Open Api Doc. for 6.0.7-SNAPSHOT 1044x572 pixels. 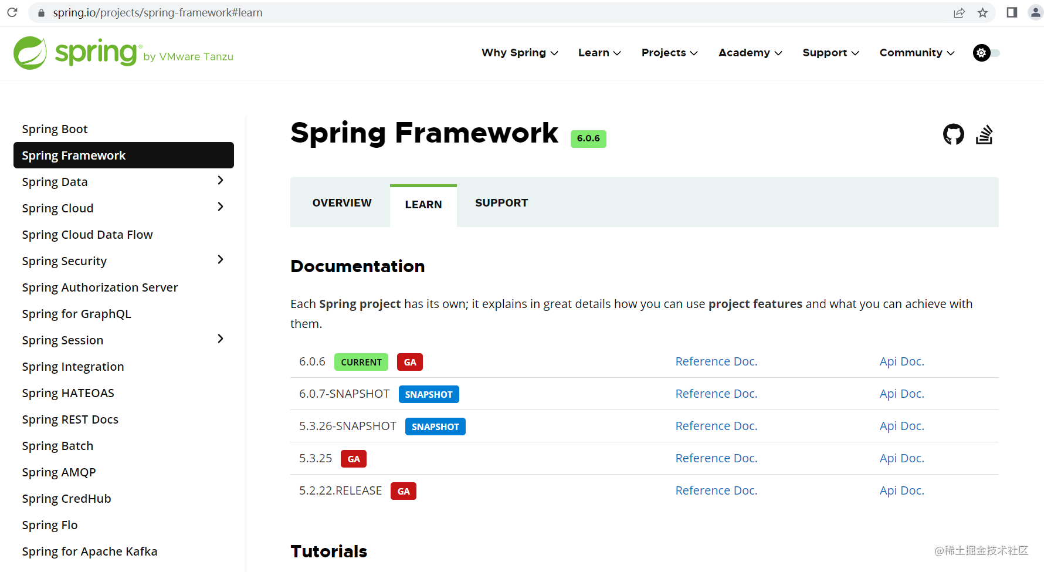point(901,394)
